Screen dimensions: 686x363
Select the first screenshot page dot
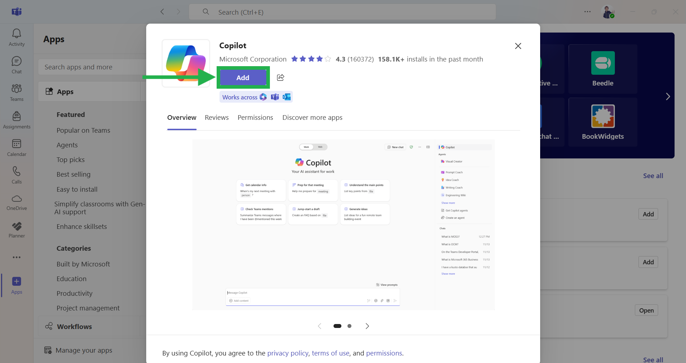(x=337, y=326)
